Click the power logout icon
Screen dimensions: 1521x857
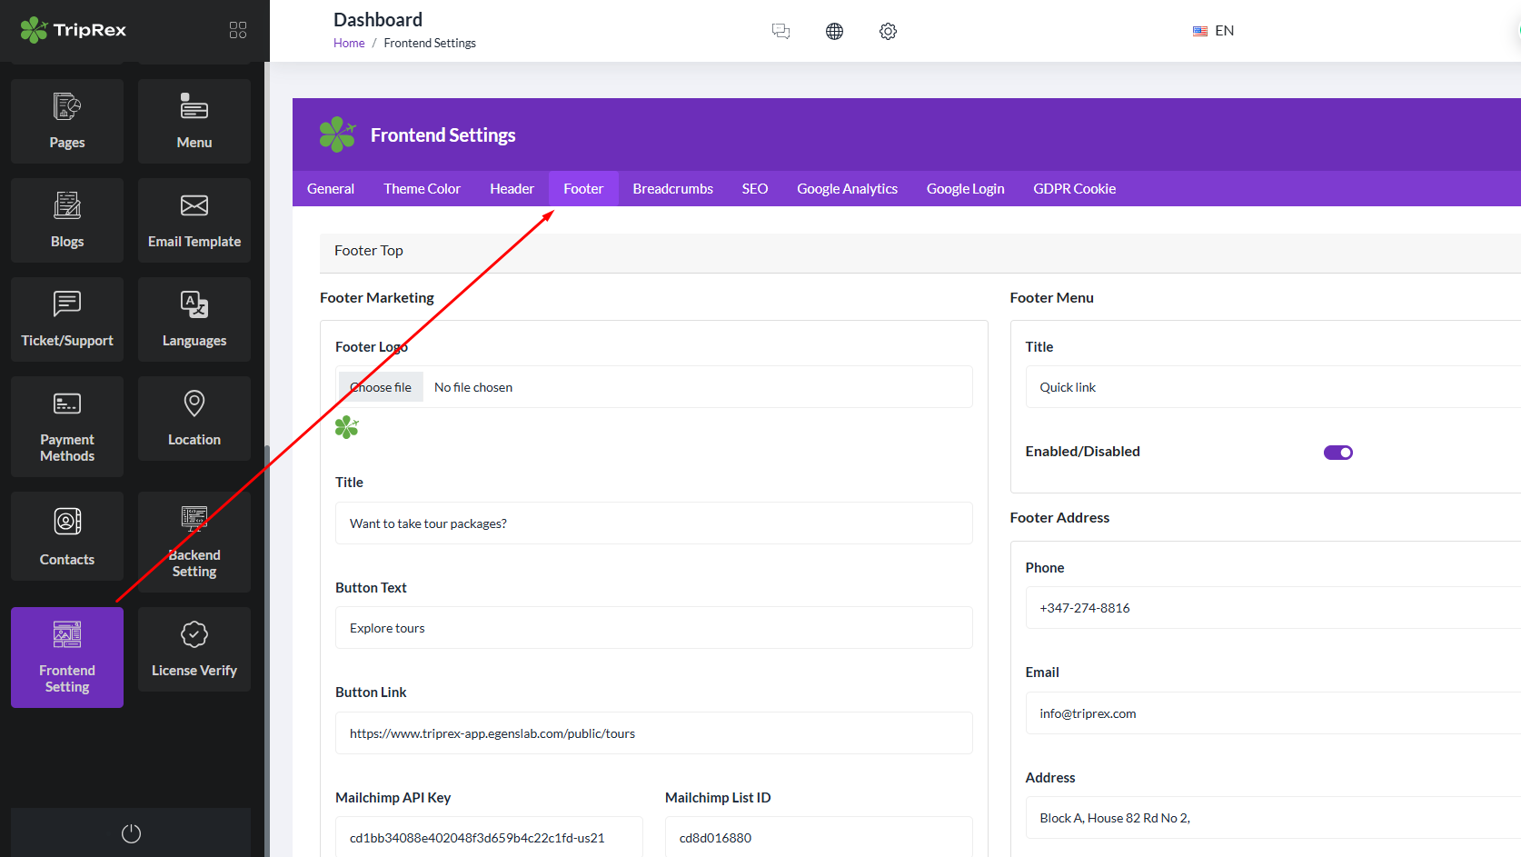131,833
